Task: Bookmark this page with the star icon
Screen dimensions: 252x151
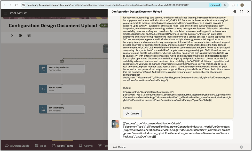Action: [225, 5]
